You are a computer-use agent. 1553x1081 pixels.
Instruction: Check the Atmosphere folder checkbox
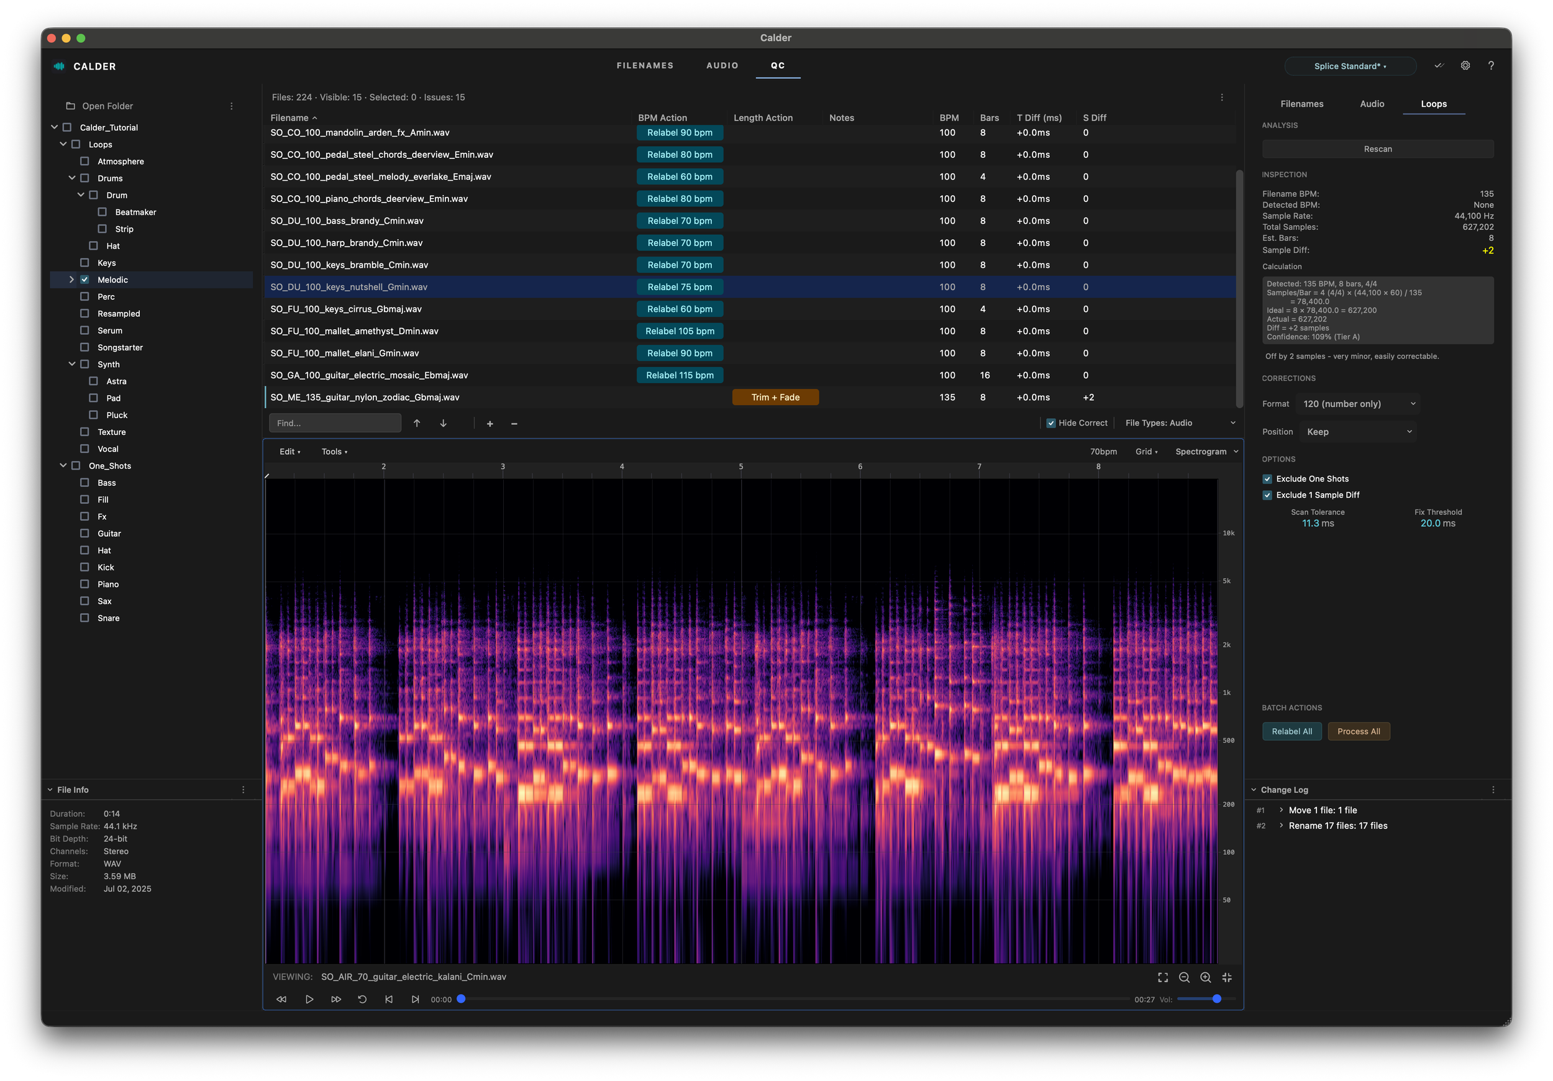tap(84, 161)
